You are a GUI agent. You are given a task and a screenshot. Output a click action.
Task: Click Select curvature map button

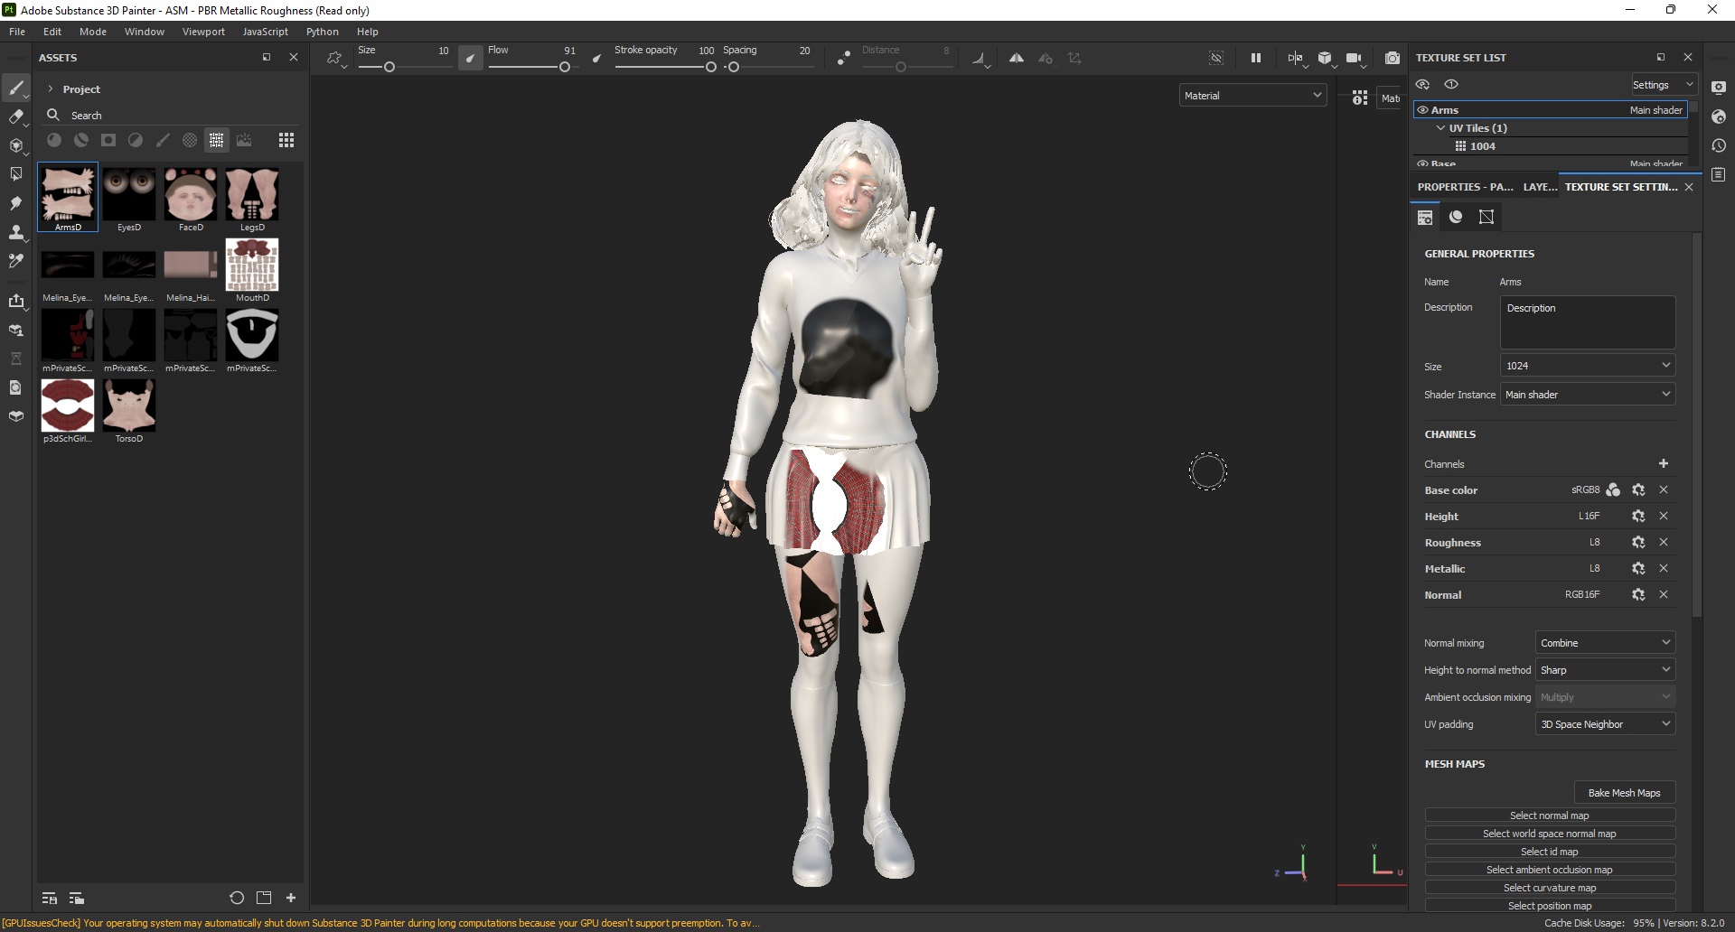(1550, 888)
